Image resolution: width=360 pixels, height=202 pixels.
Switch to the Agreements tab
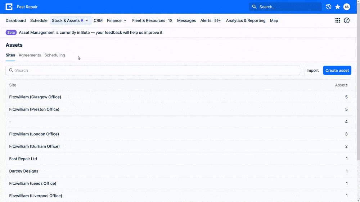tap(30, 55)
